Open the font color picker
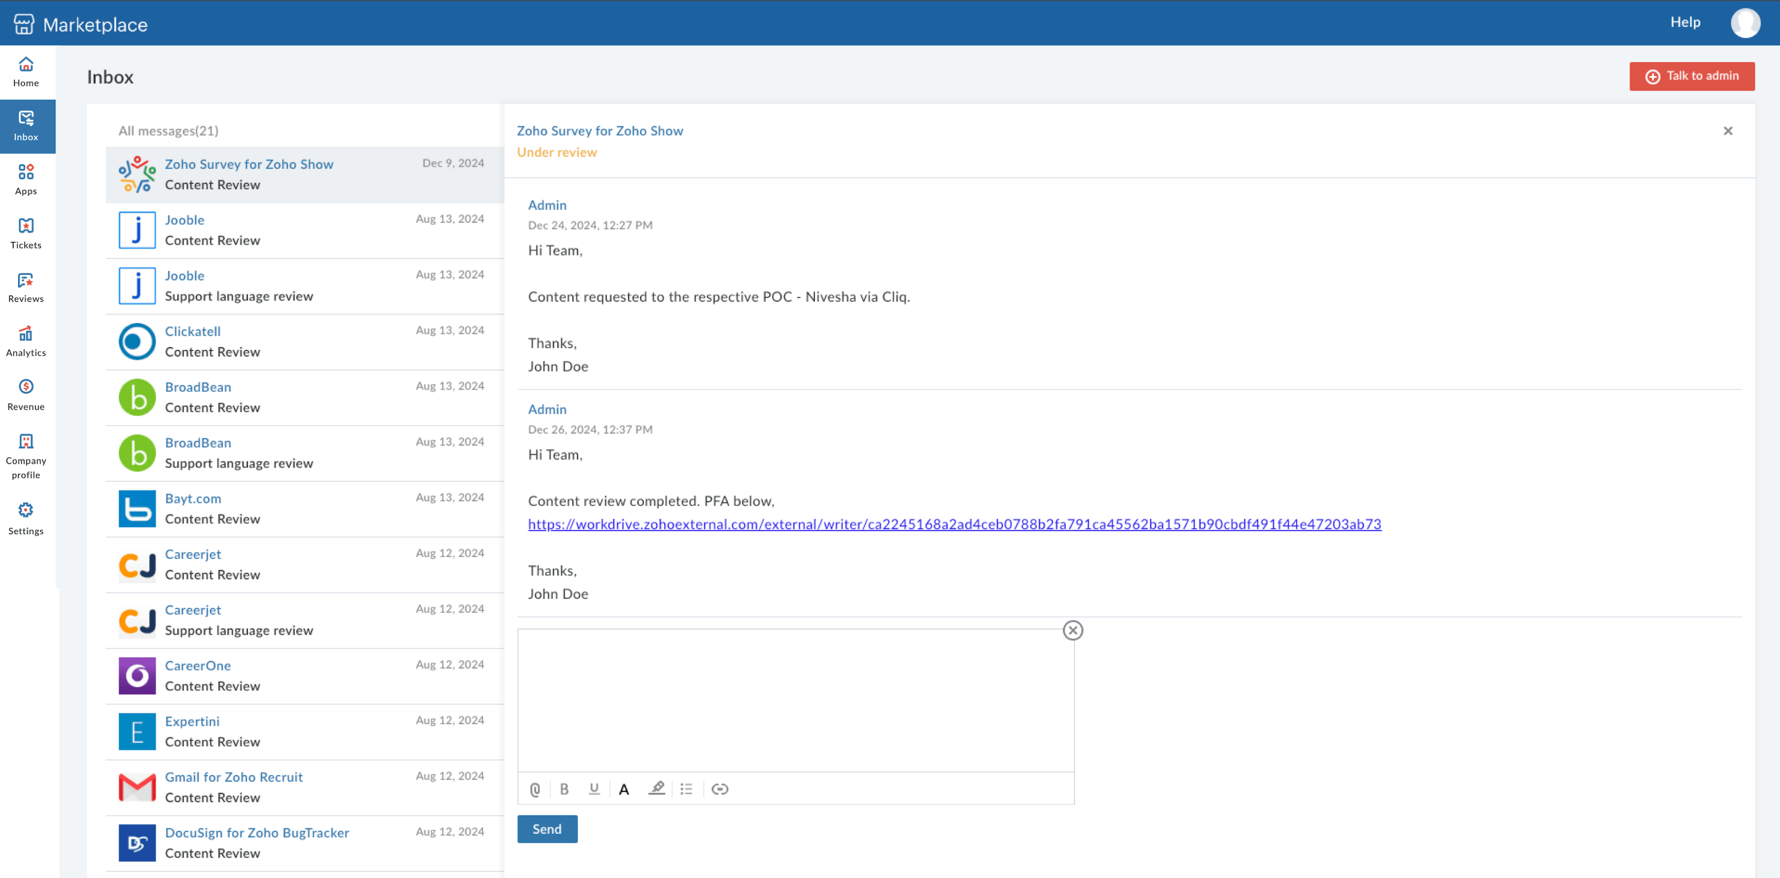The height and width of the screenshot is (878, 1780). coord(624,789)
